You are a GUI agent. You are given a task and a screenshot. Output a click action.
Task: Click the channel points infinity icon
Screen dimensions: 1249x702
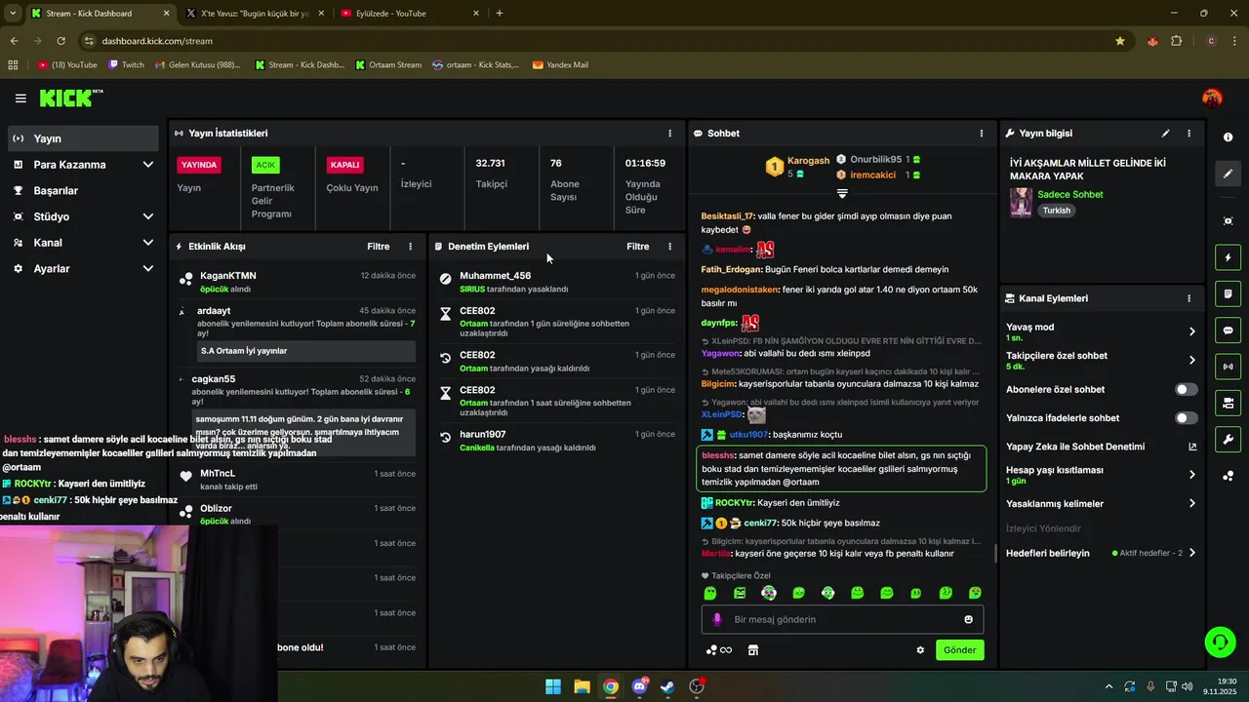coord(719,650)
